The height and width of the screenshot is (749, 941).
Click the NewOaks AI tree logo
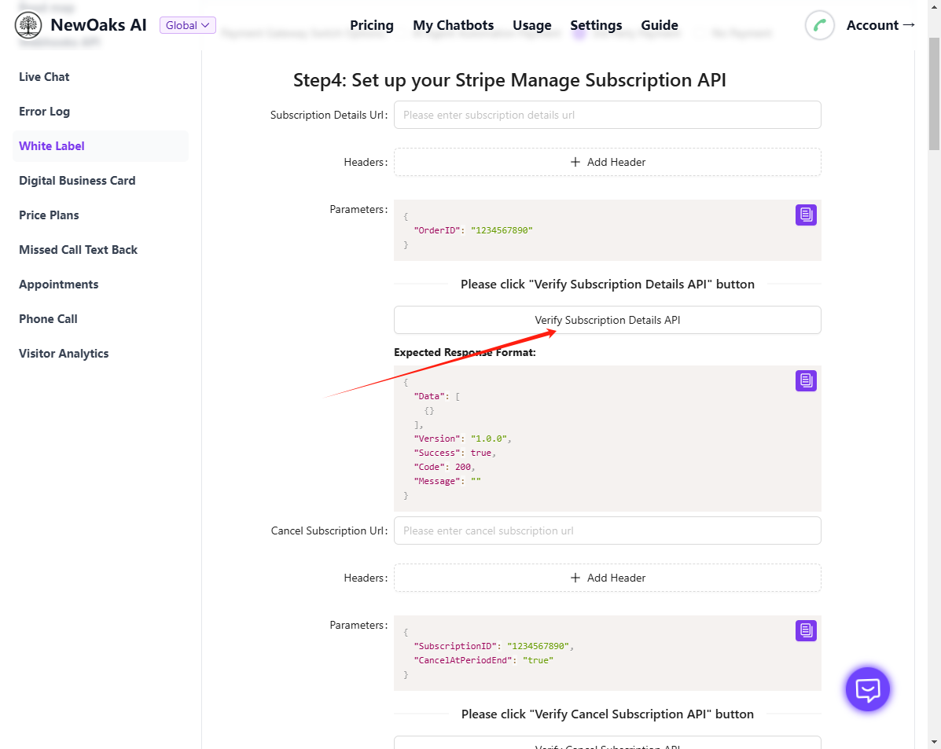[x=28, y=25]
